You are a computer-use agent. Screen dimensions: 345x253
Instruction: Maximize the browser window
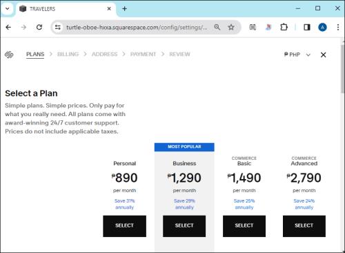click(x=317, y=8)
